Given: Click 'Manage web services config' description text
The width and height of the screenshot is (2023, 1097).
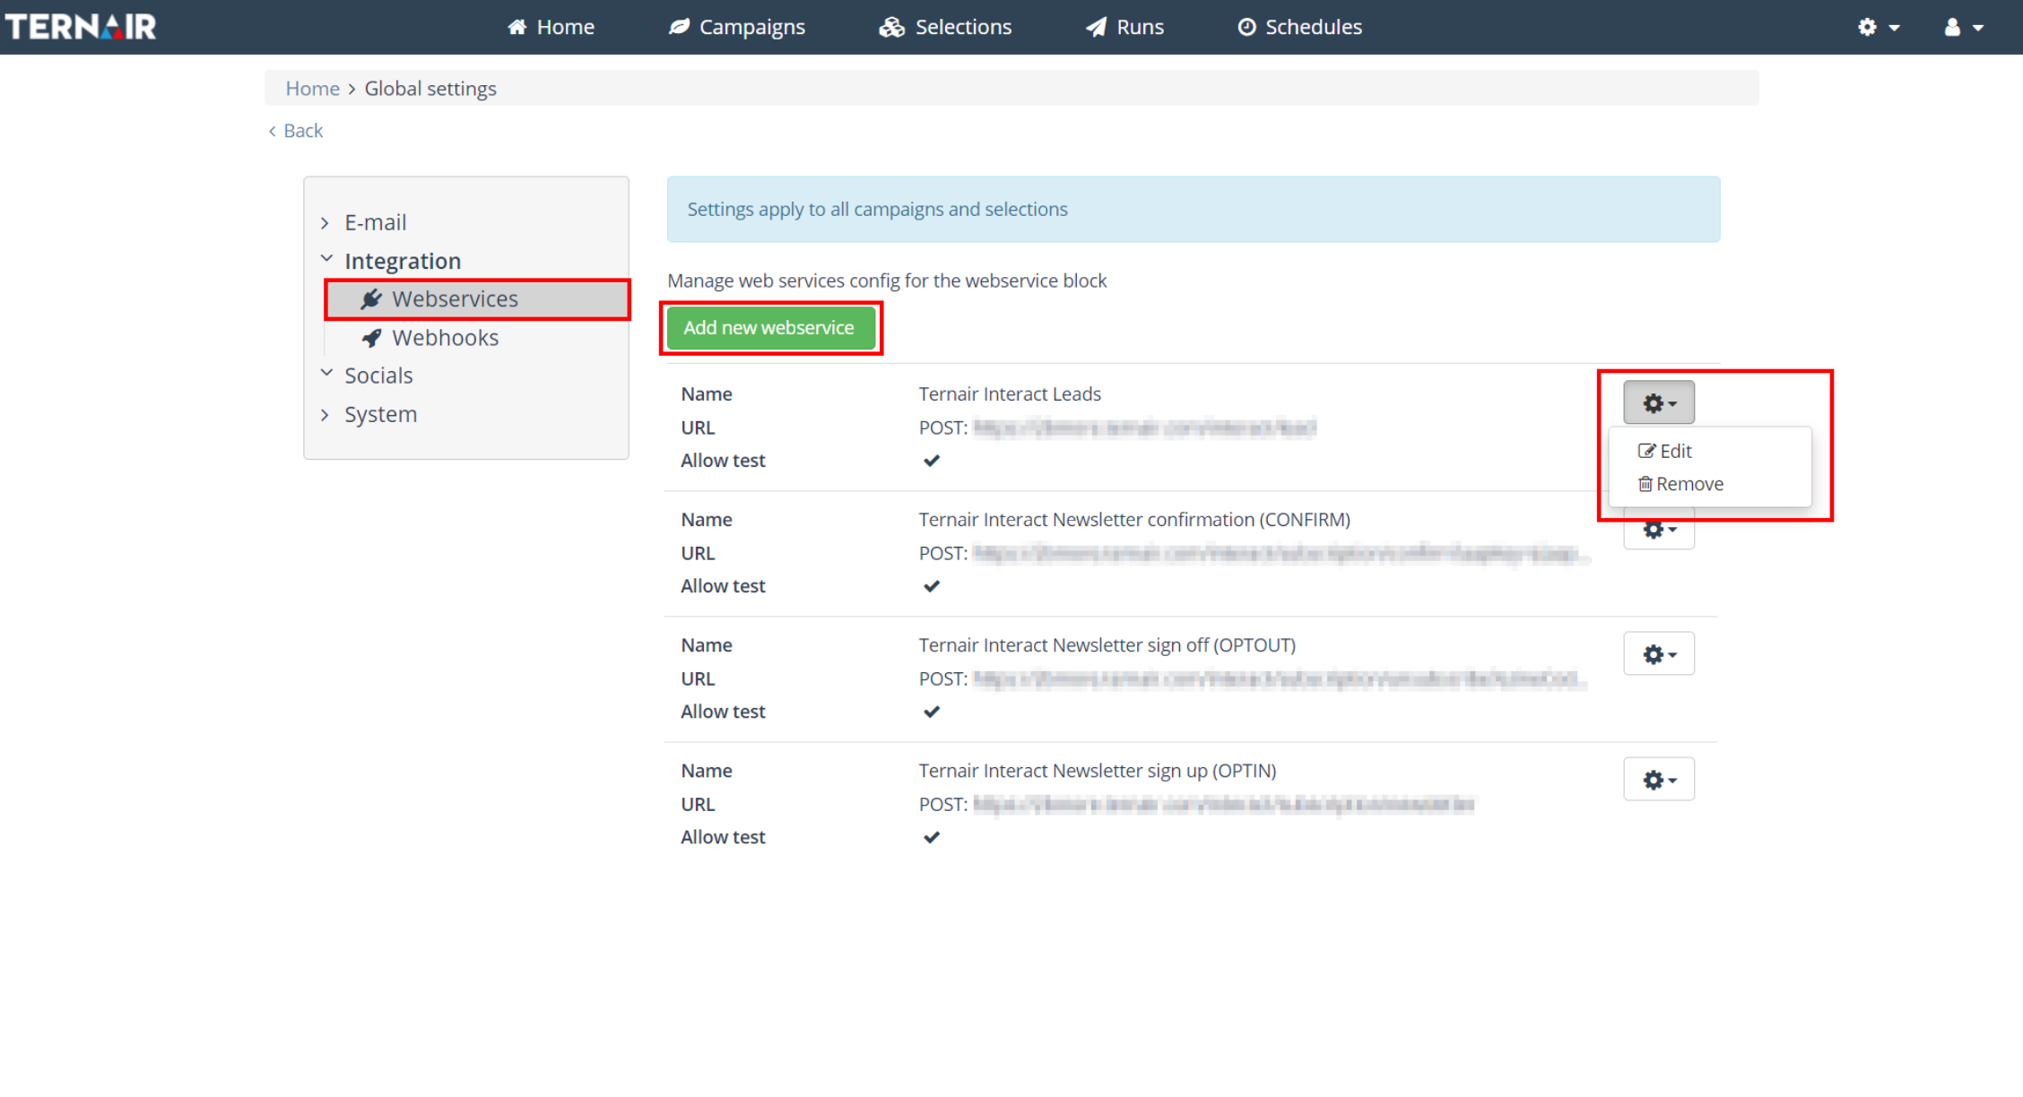Looking at the screenshot, I should (x=887, y=281).
